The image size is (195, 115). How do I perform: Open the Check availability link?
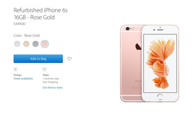click(x=23, y=78)
